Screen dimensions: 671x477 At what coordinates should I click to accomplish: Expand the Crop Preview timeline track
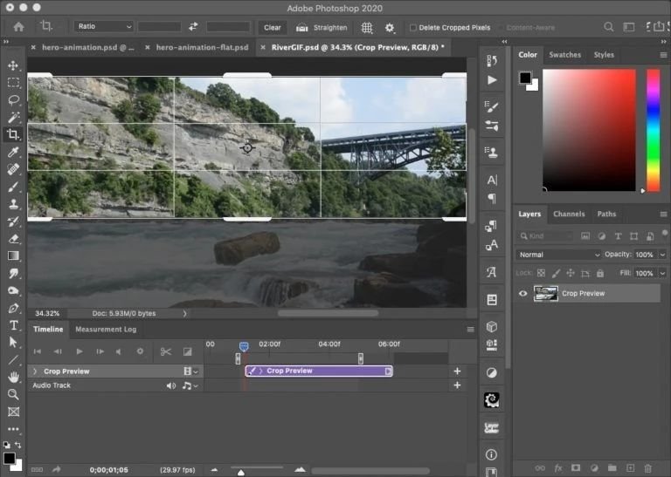point(34,371)
